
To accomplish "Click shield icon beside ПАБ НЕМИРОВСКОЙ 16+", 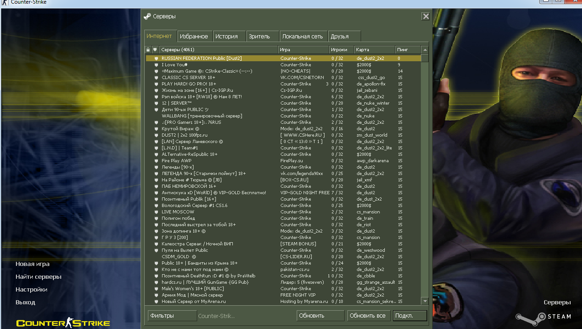I will 156,186.
